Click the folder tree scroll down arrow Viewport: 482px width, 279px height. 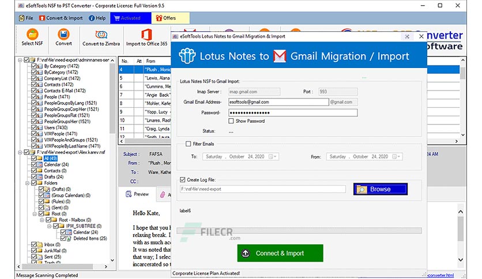(112, 260)
